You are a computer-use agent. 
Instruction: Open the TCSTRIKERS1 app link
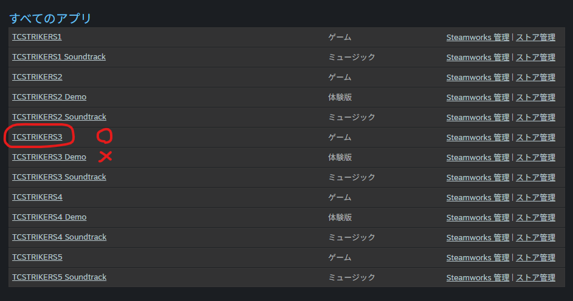(37, 37)
